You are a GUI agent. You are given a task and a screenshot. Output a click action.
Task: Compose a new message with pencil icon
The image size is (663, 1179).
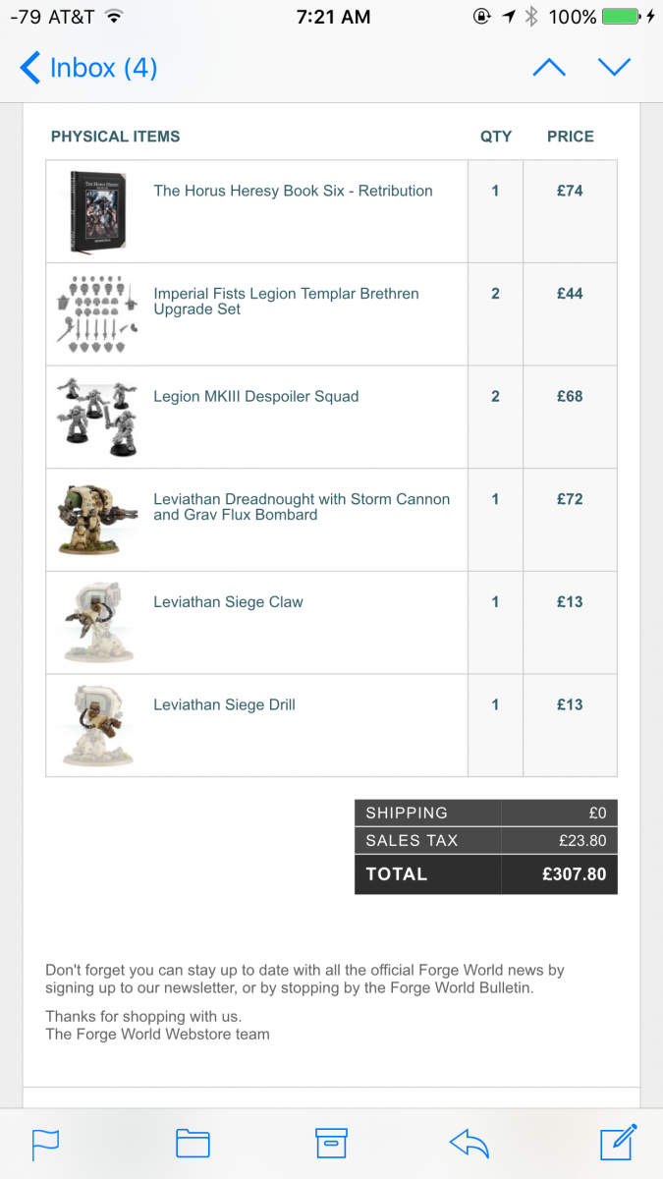tap(619, 1142)
